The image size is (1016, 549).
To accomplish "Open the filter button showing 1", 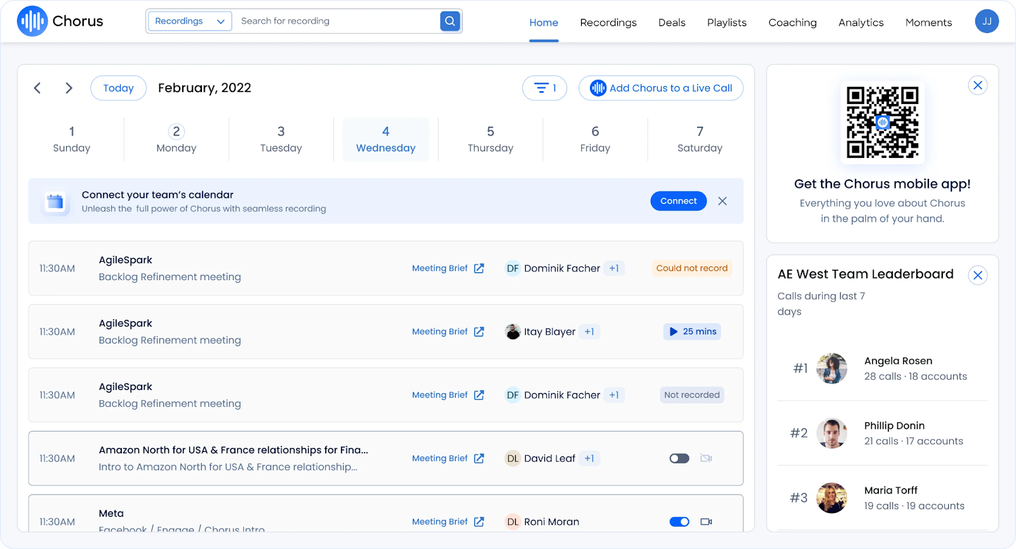I will tap(544, 88).
